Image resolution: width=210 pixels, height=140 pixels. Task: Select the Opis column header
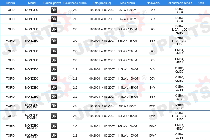click(x=201, y=3)
